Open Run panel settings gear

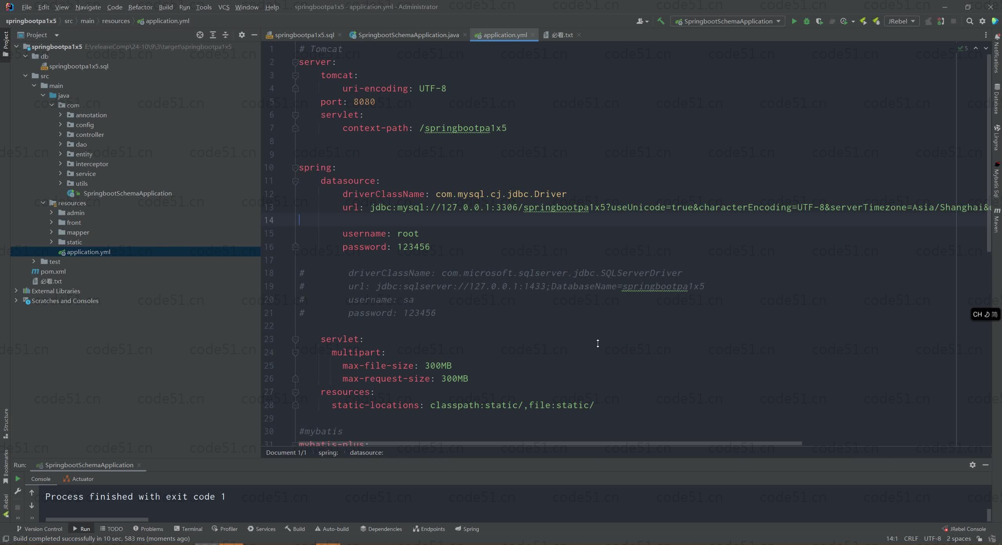[x=972, y=465]
